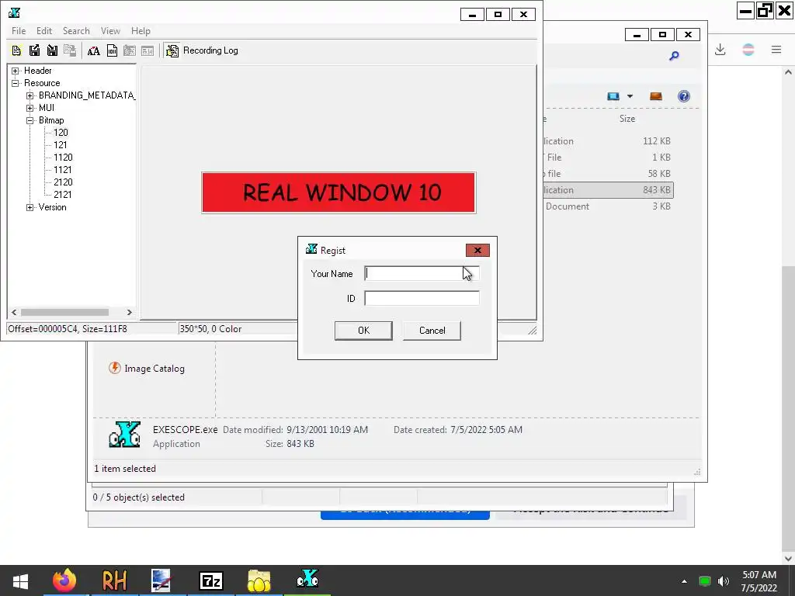Screen dimensions: 795x596
Task: Open the Search menu in eXeScope
Action: [x=76, y=31]
